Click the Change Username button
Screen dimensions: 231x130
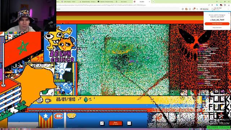(x=217, y=24)
